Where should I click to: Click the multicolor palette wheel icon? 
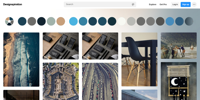pyautogui.click(x=9, y=21)
